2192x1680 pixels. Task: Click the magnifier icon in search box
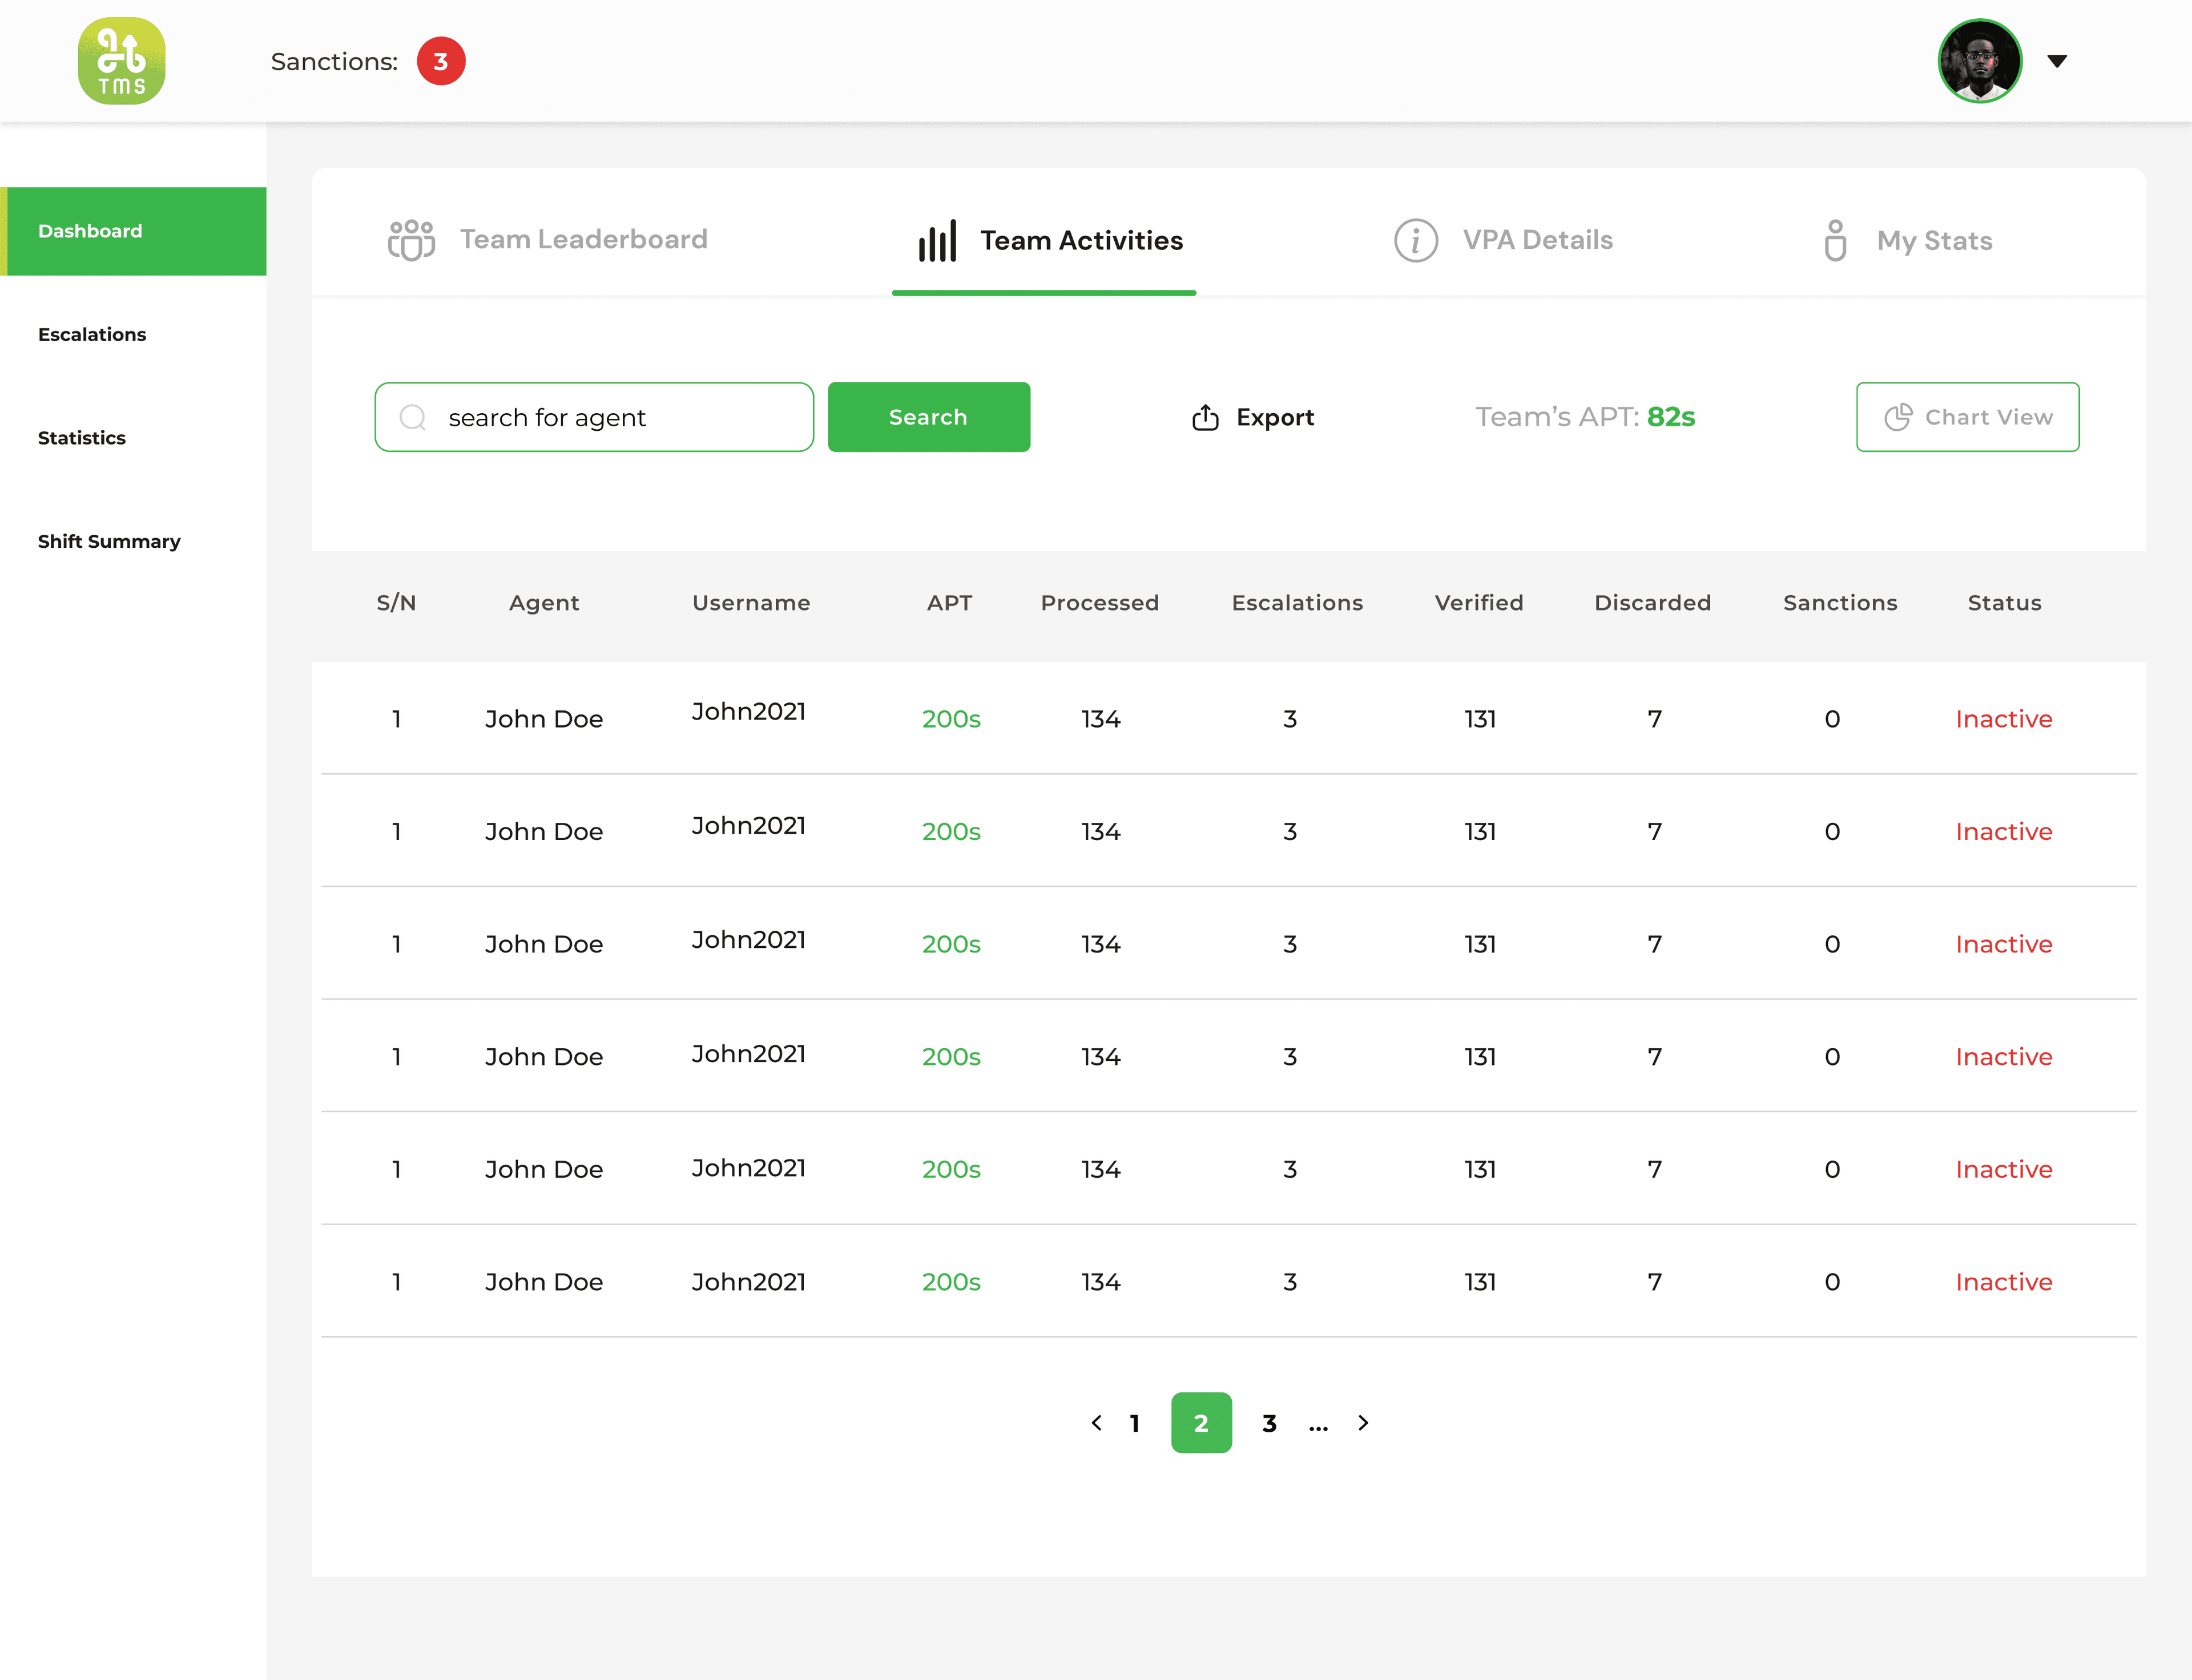click(x=413, y=417)
